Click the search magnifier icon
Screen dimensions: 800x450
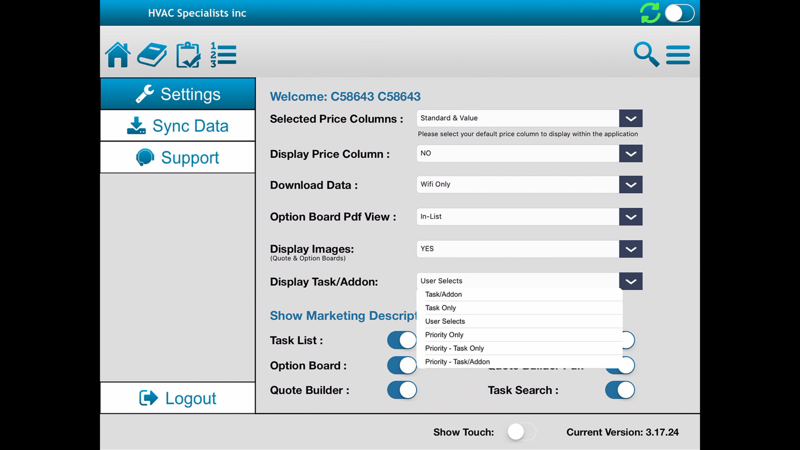pyautogui.click(x=646, y=54)
